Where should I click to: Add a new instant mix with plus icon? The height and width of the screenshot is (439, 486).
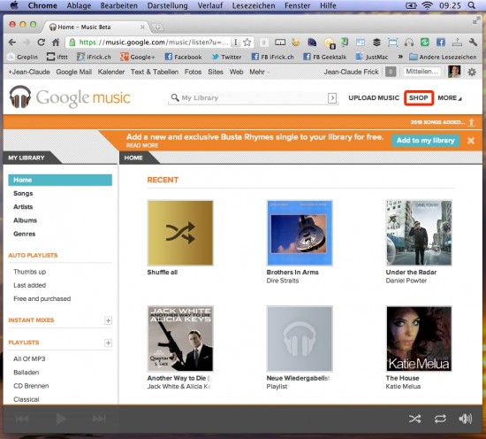108,320
